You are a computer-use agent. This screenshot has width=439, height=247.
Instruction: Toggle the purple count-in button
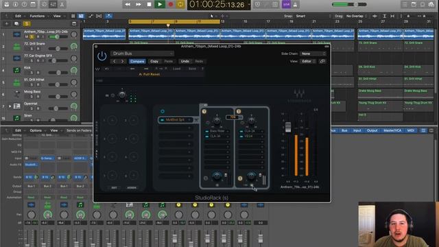point(286,5)
